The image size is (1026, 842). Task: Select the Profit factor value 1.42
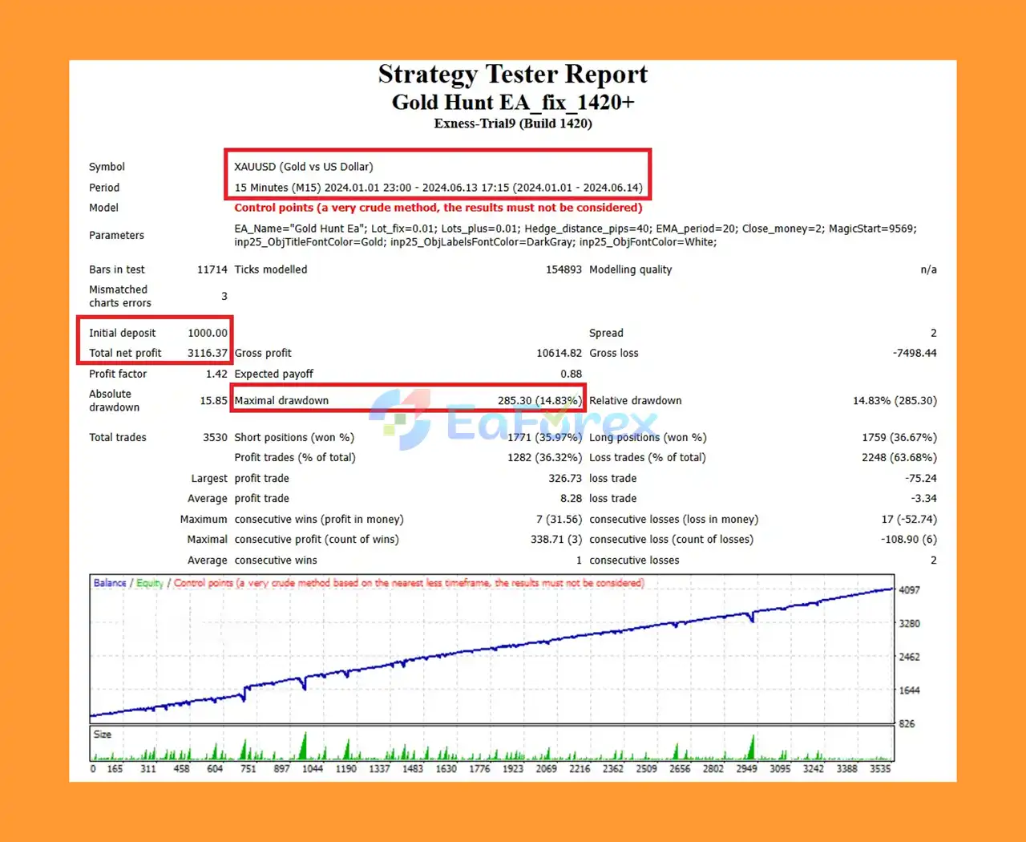[216, 374]
